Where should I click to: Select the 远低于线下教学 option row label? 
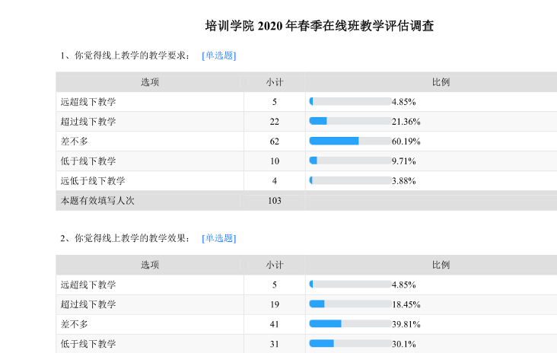[x=93, y=181]
